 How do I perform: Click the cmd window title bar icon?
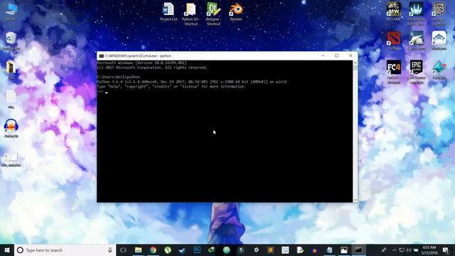pos(101,55)
